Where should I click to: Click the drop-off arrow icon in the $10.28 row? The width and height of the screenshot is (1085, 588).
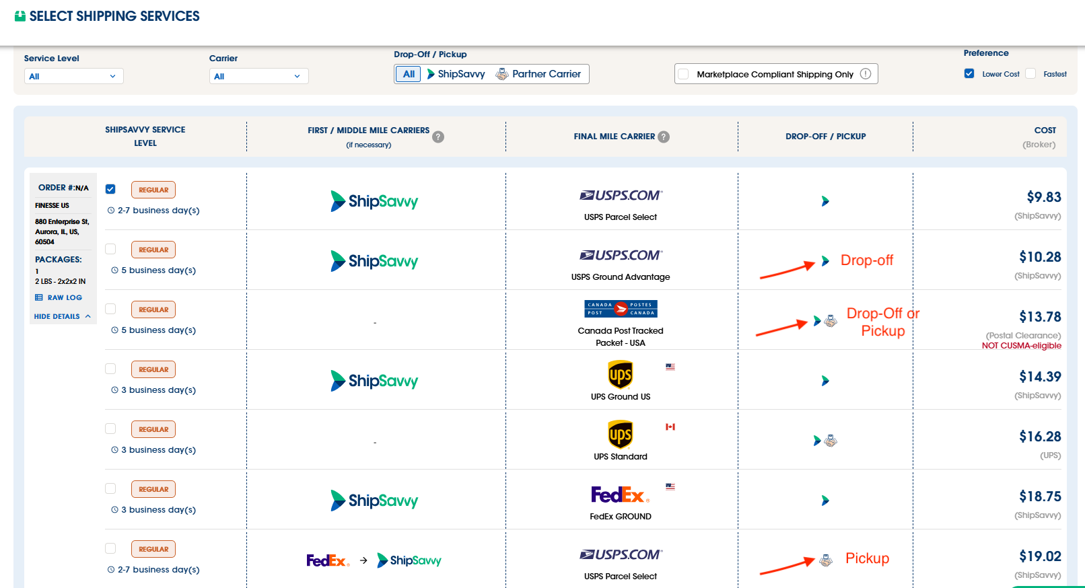[x=825, y=261]
